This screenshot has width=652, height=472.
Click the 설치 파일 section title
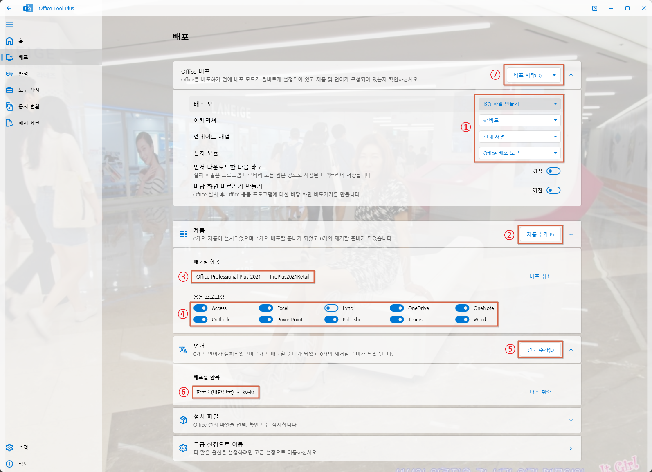pyautogui.click(x=206, y=416)
